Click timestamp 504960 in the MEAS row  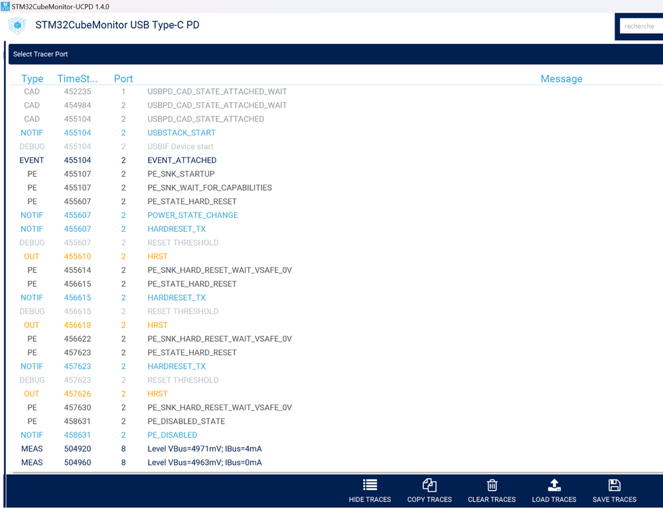[x=78, y=463]
